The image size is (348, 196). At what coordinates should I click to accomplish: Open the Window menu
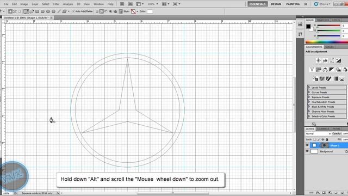98,4
